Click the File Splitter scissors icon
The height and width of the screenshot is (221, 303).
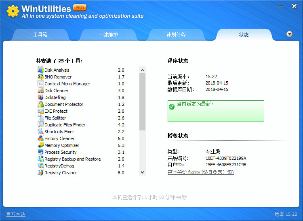[x=40, y=118]
